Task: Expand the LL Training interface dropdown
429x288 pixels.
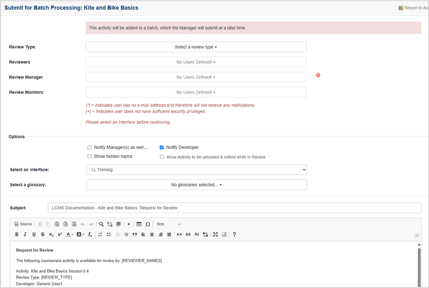Action: [x=196, y=170]
